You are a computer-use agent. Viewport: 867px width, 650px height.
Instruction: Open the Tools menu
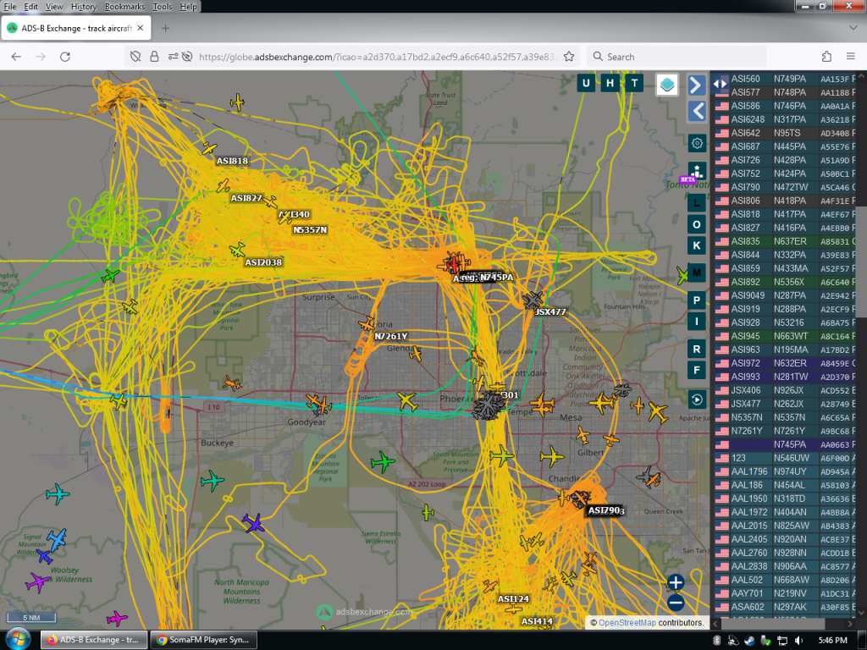point(162,7)
